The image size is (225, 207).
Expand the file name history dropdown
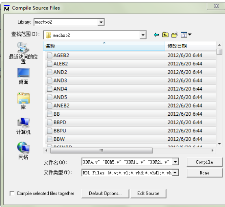point(175,162)
